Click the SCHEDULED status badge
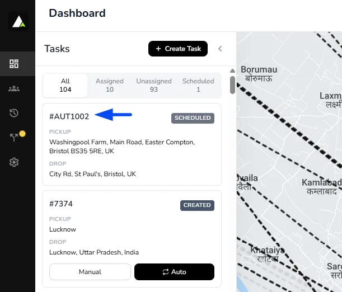This screenshot has width=342, height=292. (193, 118)
